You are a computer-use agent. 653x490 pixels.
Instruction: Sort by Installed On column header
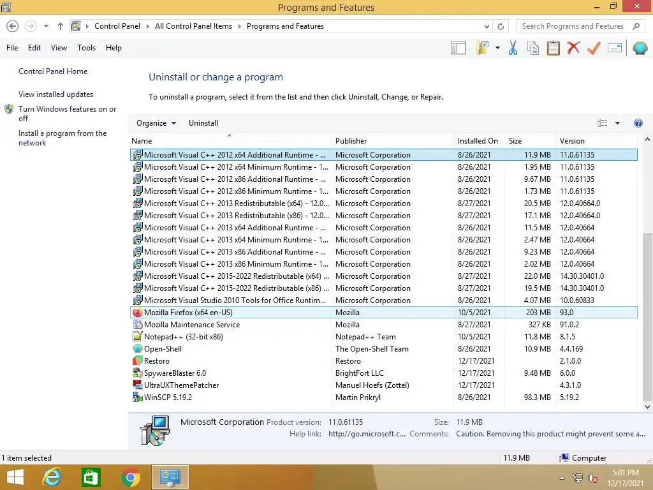tap(478, 141)
